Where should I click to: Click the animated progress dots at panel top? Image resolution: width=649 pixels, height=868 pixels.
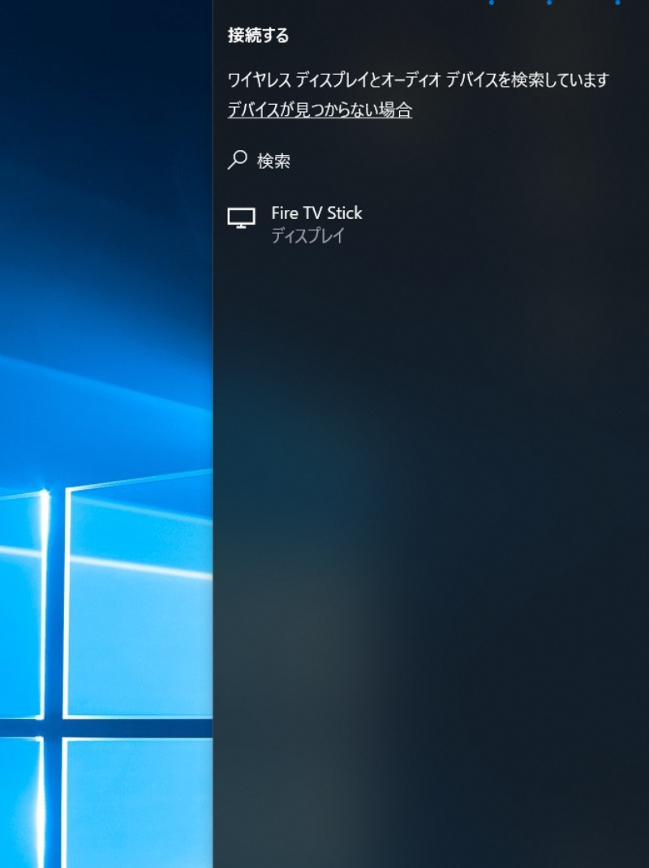coord(549,2)
